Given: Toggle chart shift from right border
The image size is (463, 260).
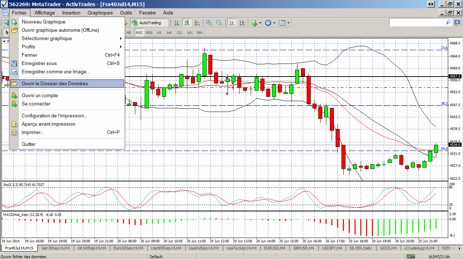Looking at the screenshot, I should [242, 23].
